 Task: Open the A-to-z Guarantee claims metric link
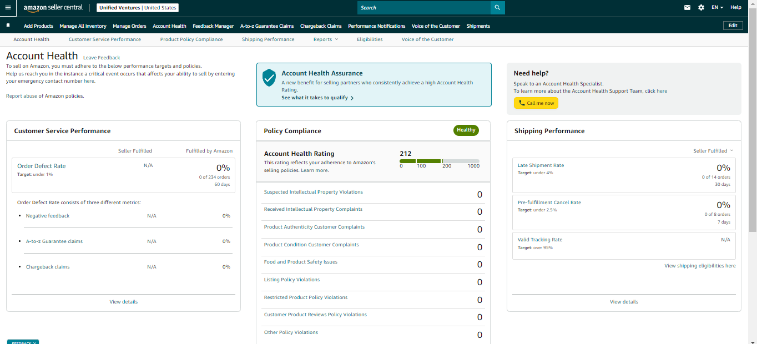tap(54, 241)
